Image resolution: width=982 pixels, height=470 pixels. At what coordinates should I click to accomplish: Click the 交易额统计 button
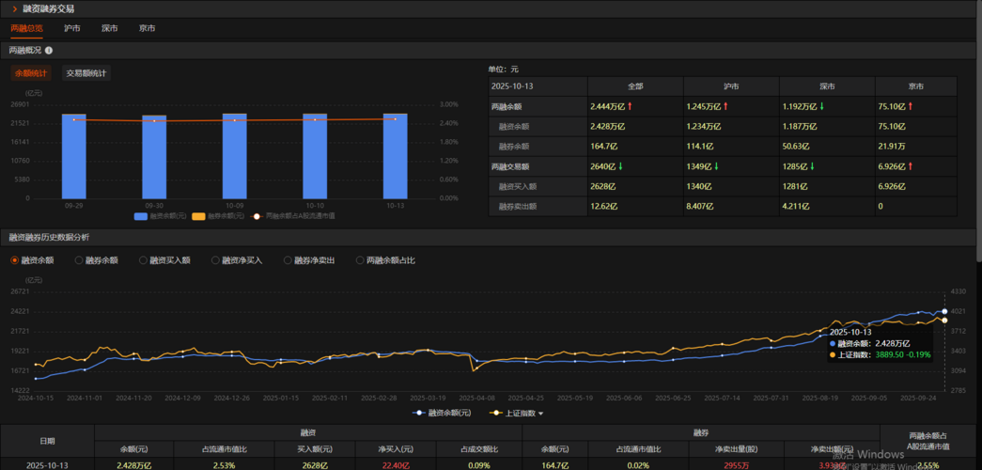86,72
